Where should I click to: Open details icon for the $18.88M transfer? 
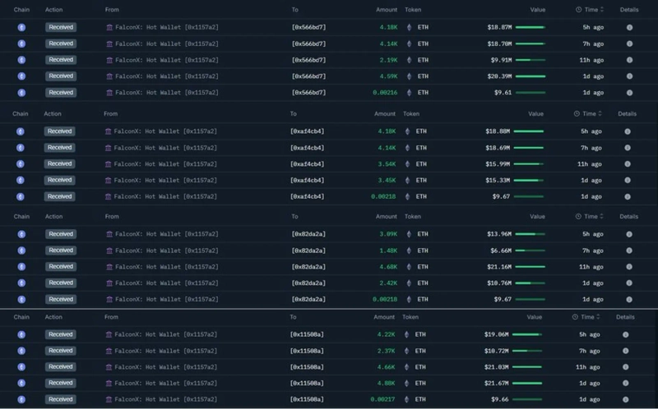628,131
